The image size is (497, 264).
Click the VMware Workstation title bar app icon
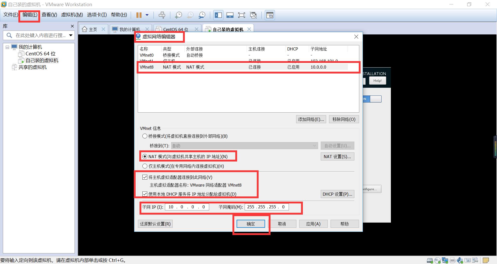pyautogui.click(x=4, y=4)
